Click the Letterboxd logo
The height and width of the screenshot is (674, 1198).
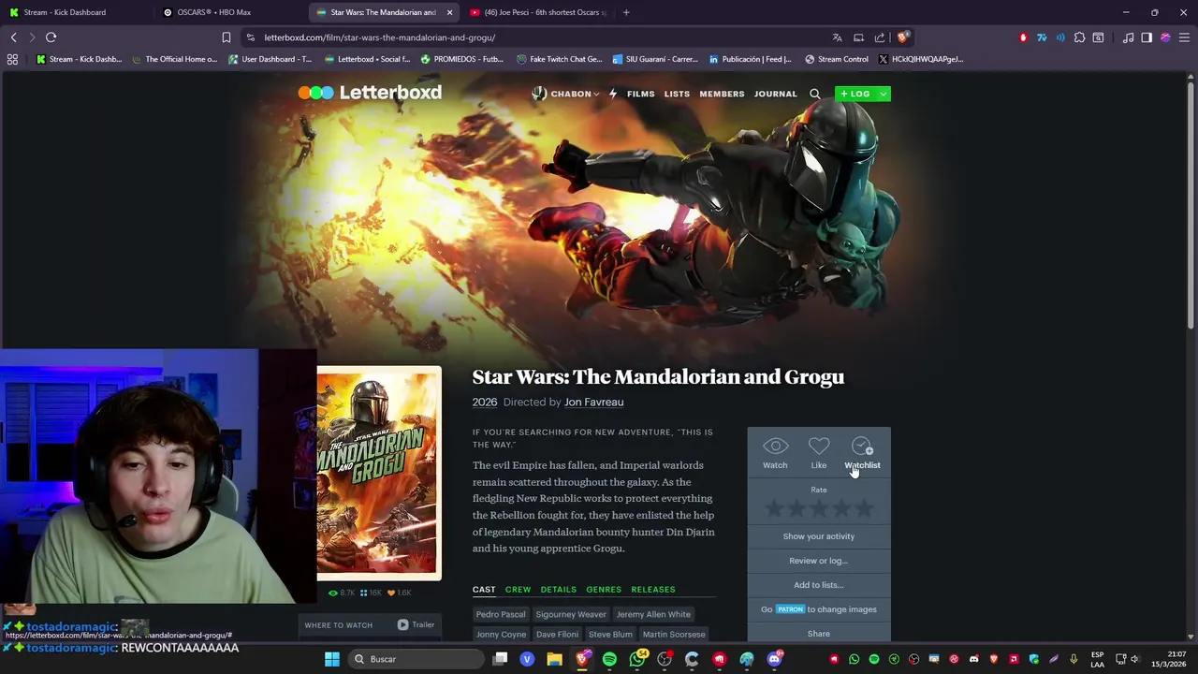[370, 93]
